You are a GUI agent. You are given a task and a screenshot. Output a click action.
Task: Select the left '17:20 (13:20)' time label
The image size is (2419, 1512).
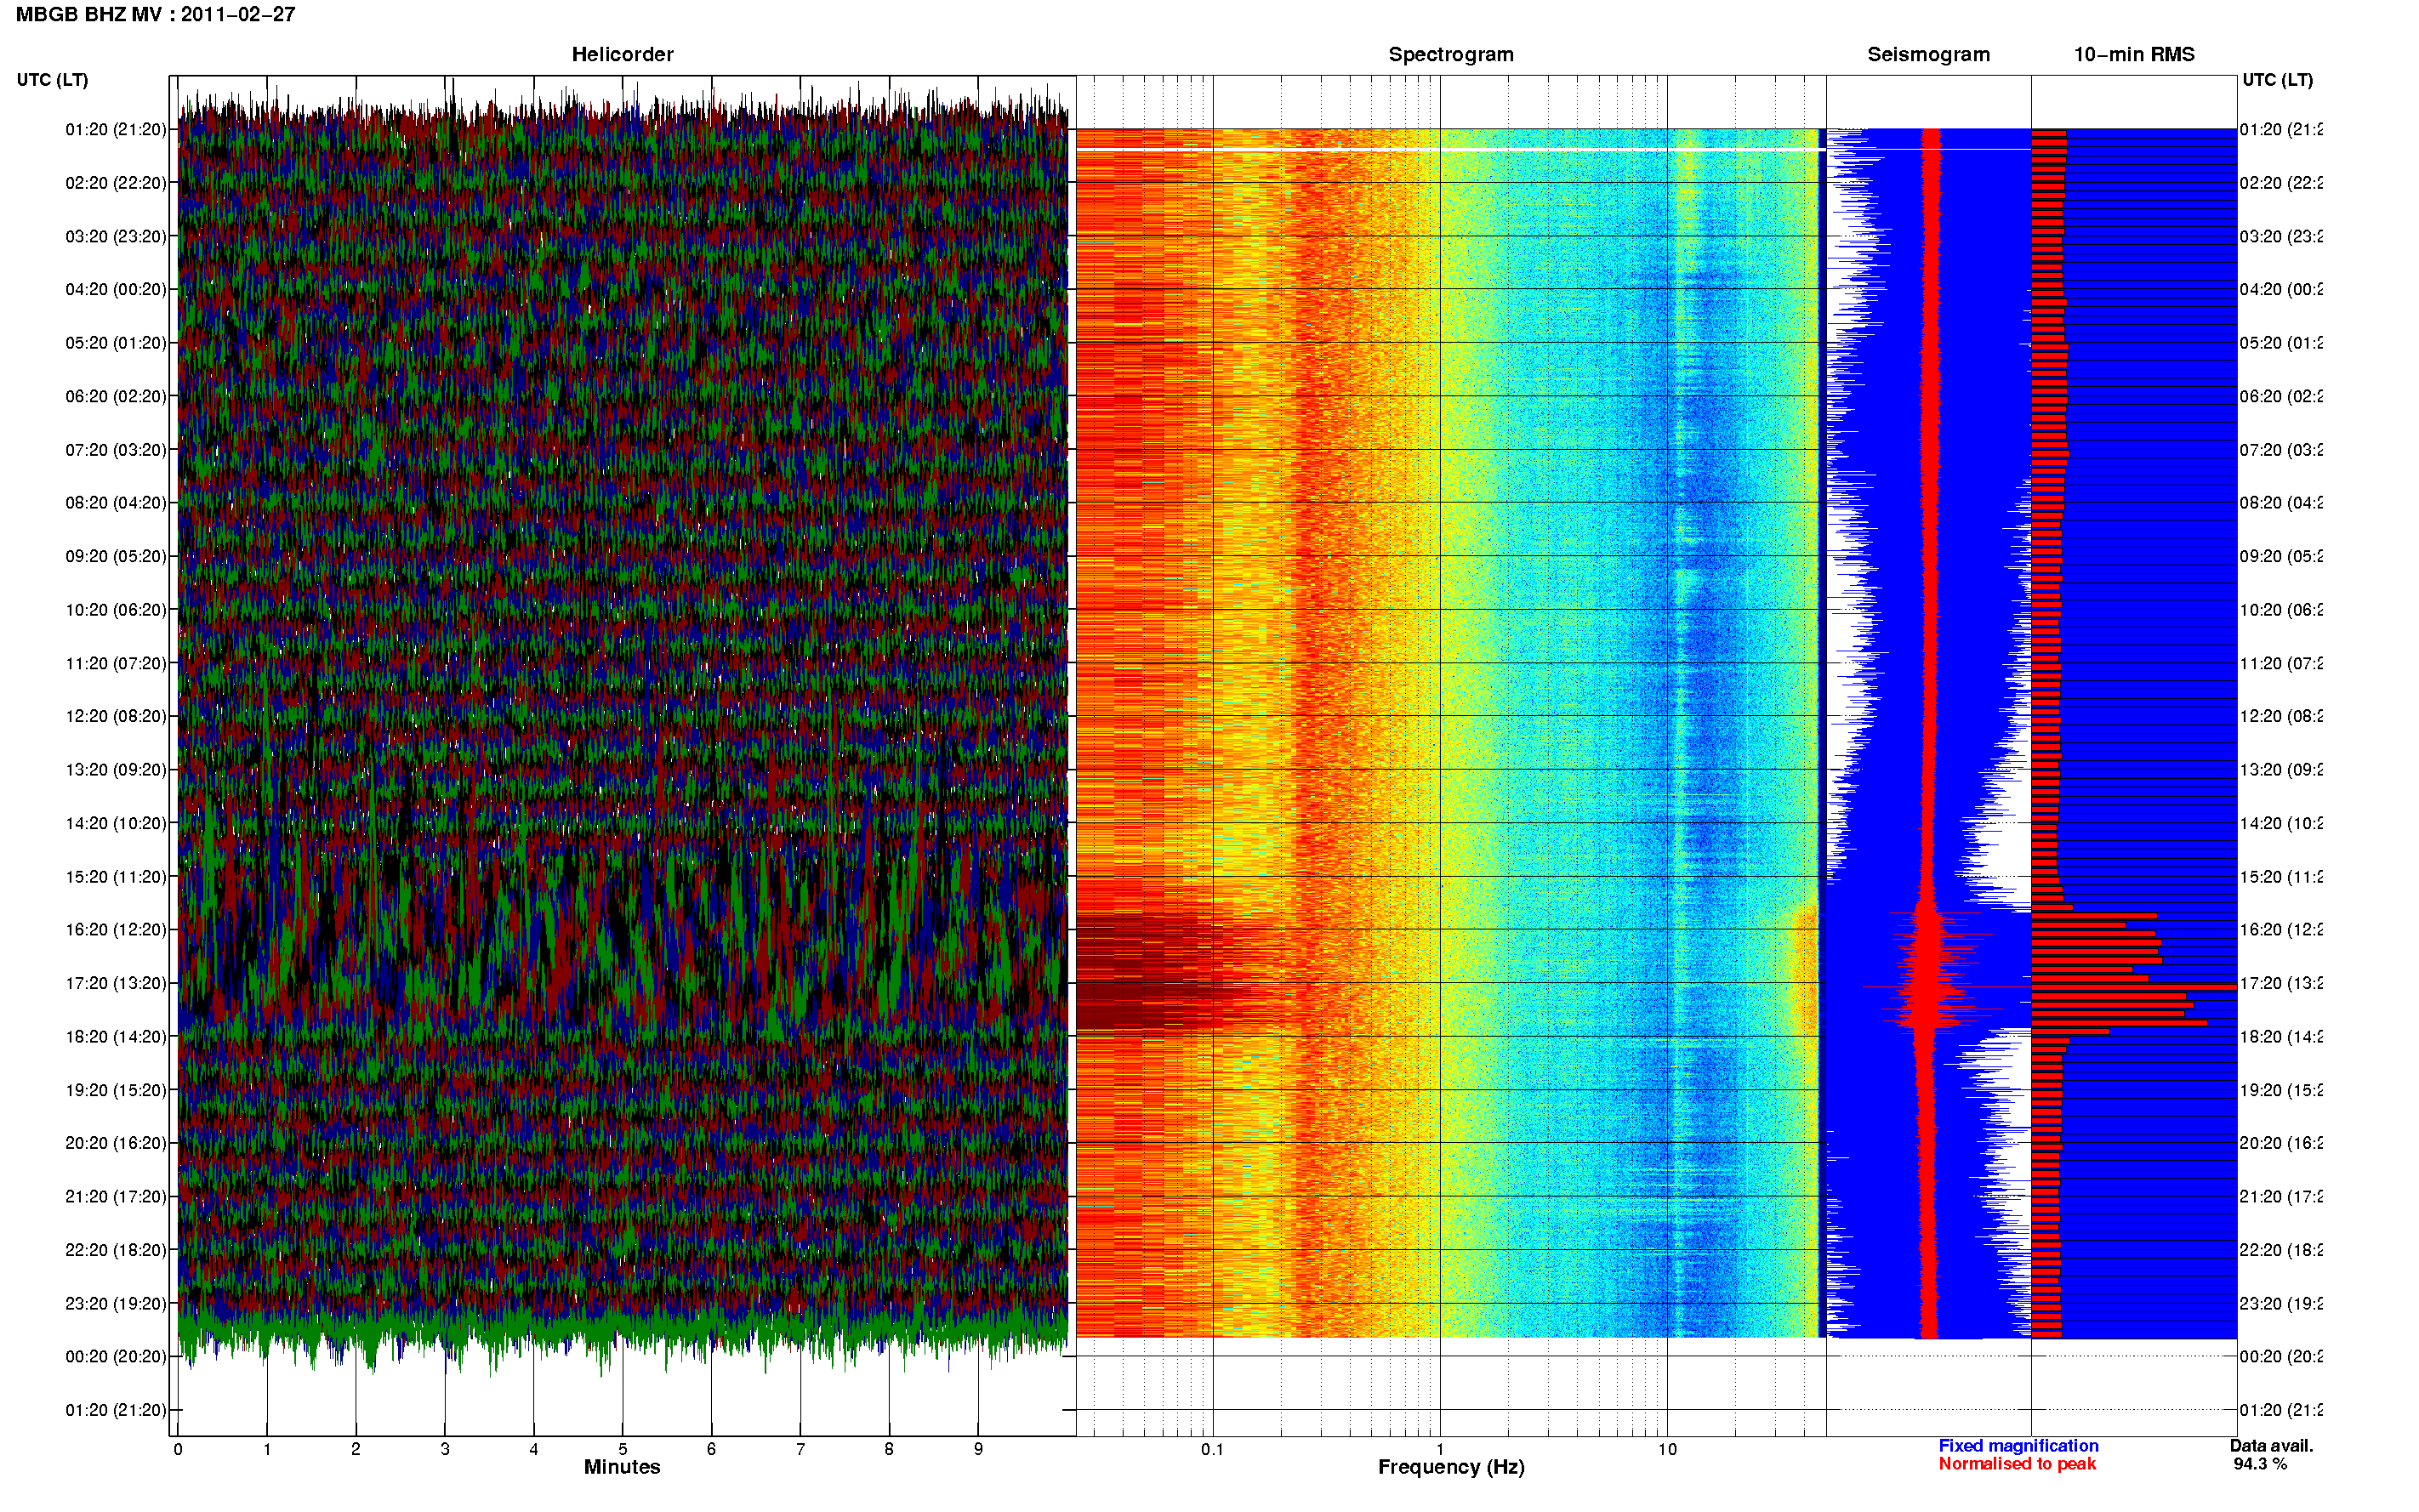116,983
